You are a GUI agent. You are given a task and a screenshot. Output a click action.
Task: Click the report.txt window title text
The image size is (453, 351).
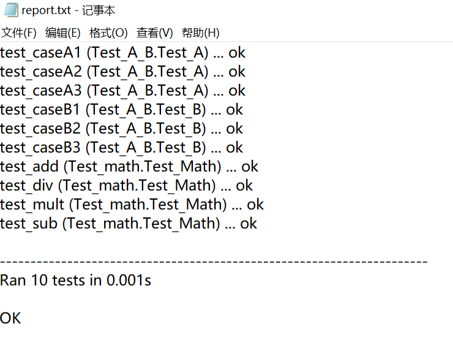(68, 10)
